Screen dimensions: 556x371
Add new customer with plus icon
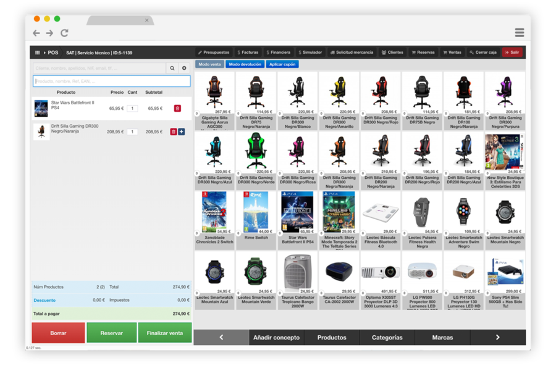point(184,68)
